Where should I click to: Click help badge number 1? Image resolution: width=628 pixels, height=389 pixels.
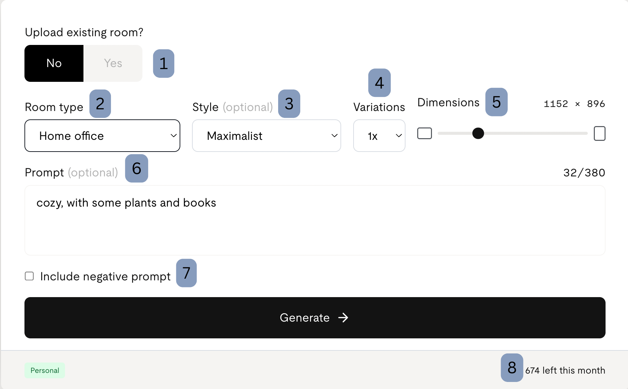[x=164, y=63]
